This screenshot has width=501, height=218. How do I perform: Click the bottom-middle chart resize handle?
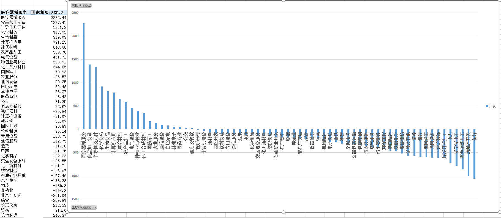283,212
